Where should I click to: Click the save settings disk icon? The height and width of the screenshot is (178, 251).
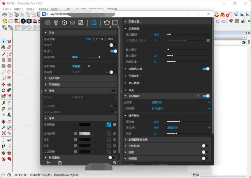tap(60, 163)
